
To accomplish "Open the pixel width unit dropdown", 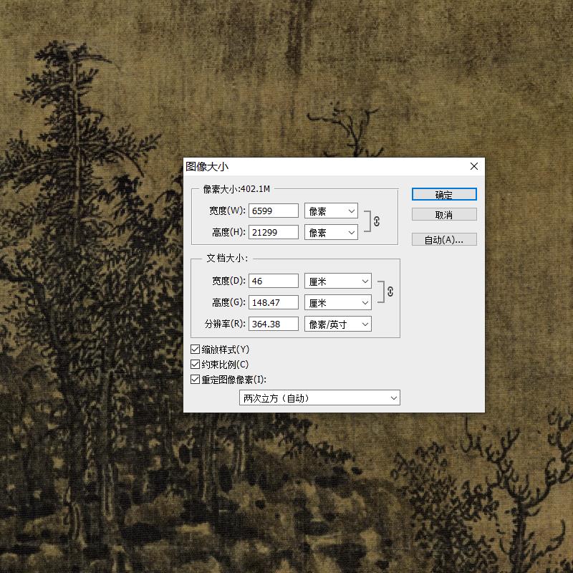I will tap(331, 211).
